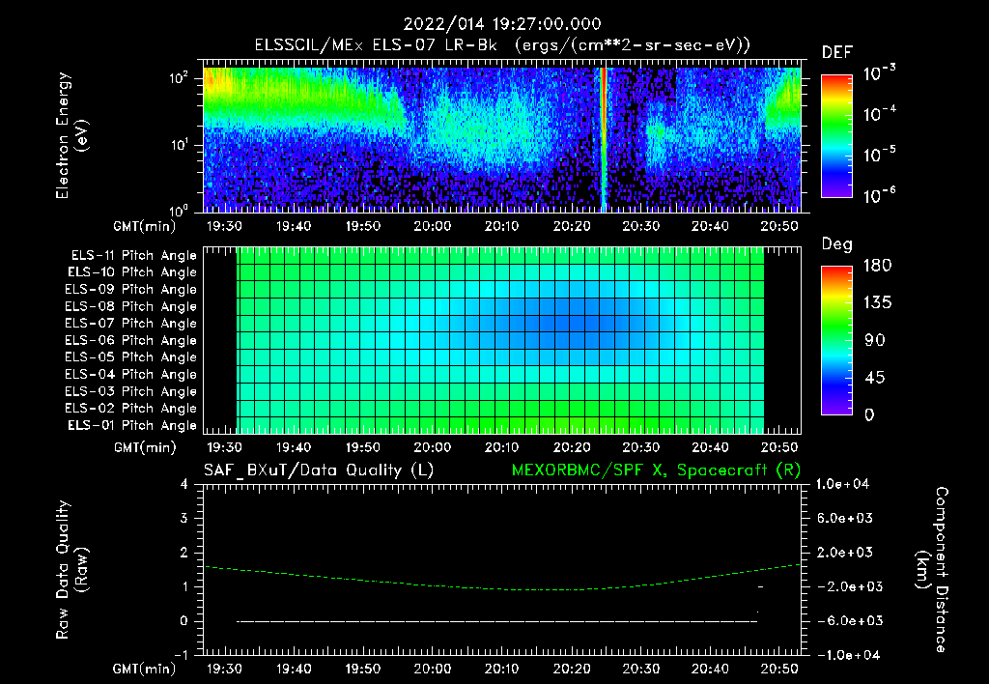Click the 10^-3 value on DEF legend
The width and height of the screenshot is (989, 684).
click(x=879, y=73)
